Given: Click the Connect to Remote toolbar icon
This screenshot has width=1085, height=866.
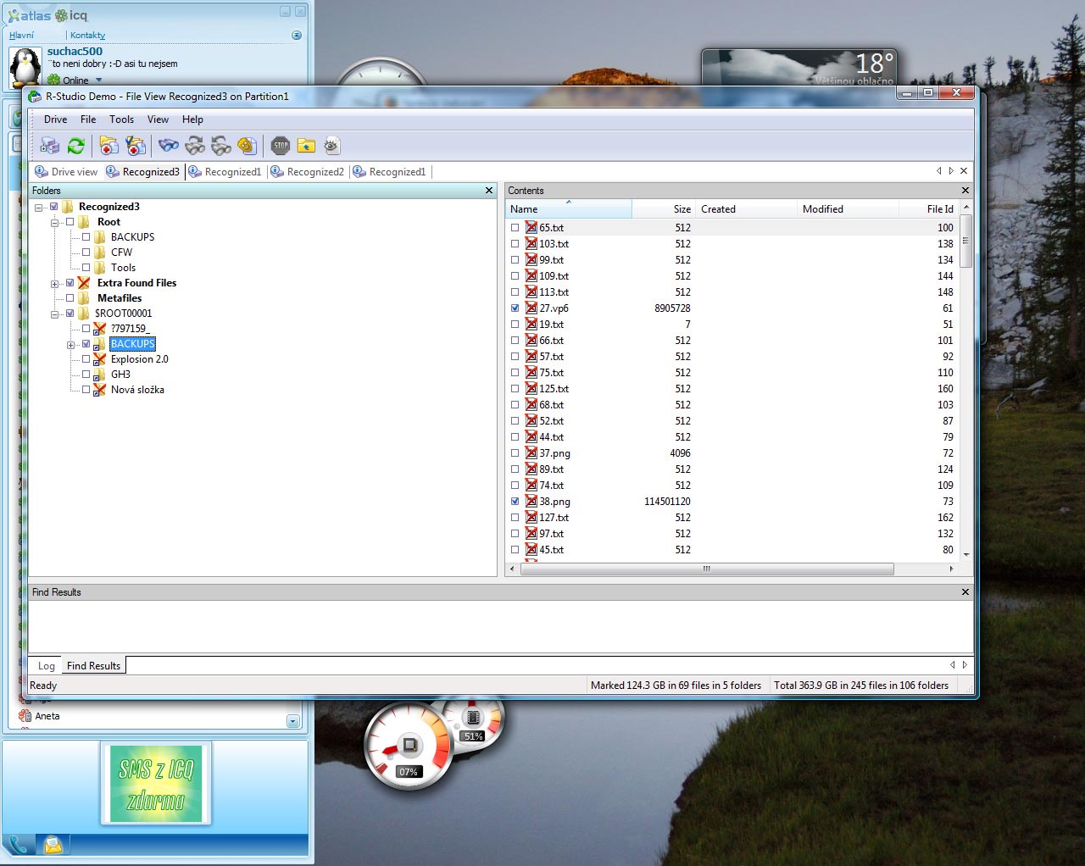Looking at the screenshot, I should (x=50, y=146).
